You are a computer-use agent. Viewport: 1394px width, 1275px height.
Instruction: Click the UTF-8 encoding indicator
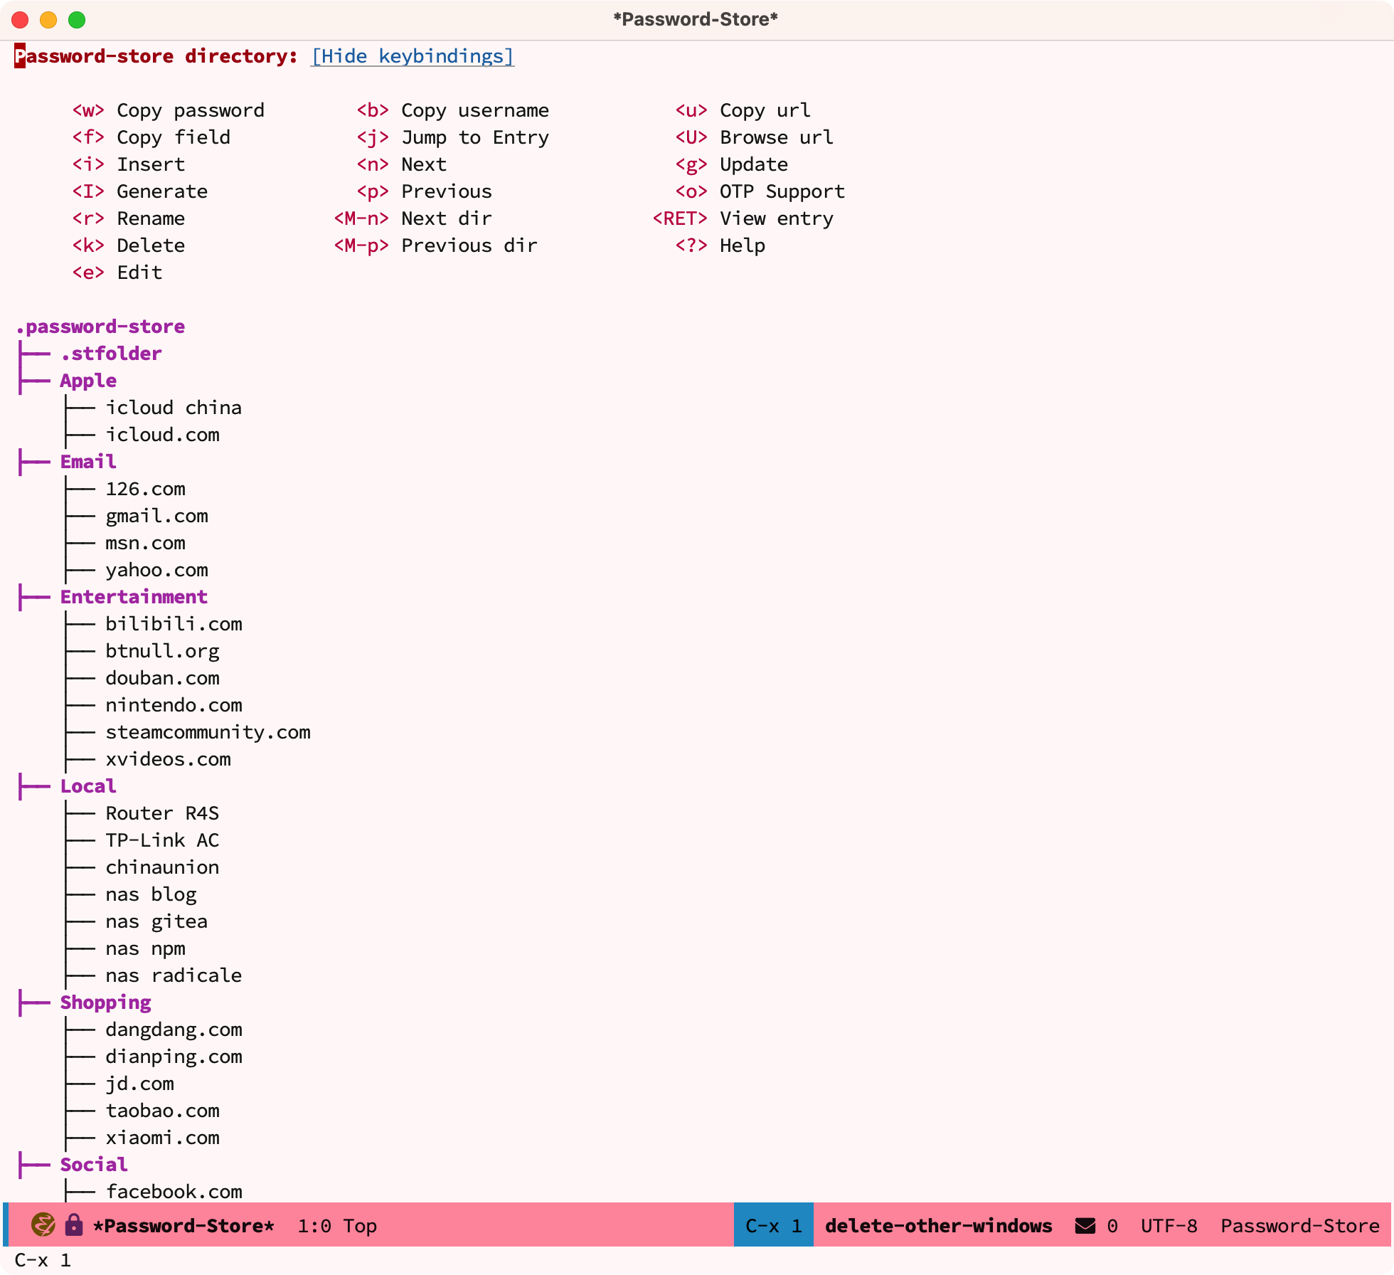coord(1169,1226)
